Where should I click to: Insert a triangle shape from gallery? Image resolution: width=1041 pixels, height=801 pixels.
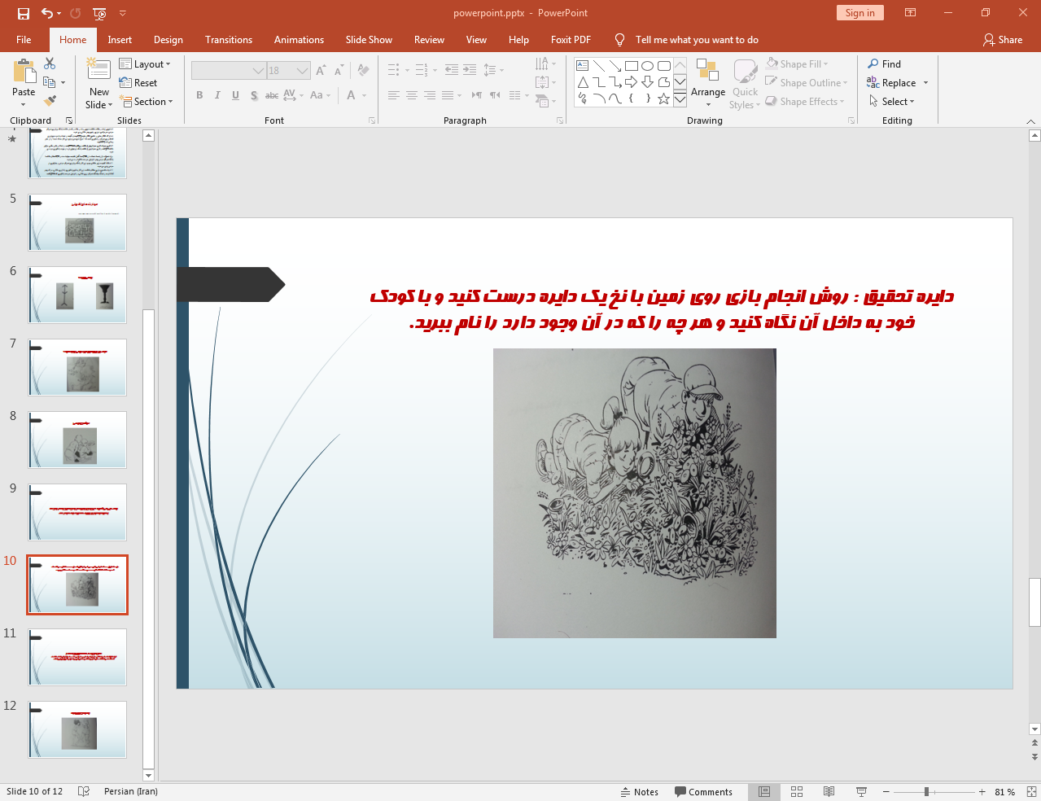tap(583, 82)
